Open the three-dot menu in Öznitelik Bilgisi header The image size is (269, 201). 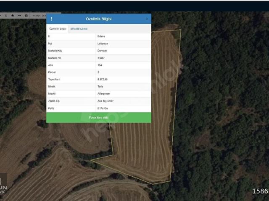pyautogui.click(x=51, y=19)
